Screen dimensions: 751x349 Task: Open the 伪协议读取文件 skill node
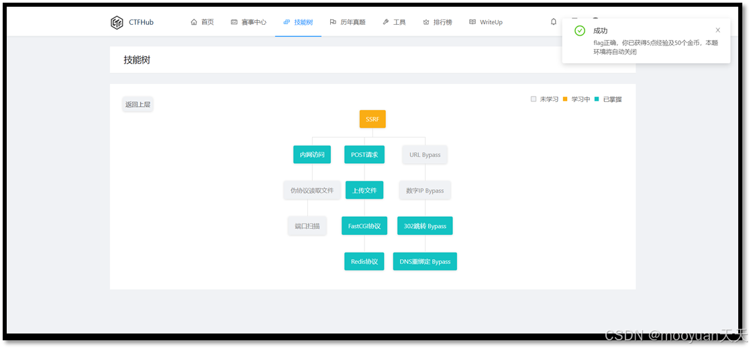coord(312,190)
